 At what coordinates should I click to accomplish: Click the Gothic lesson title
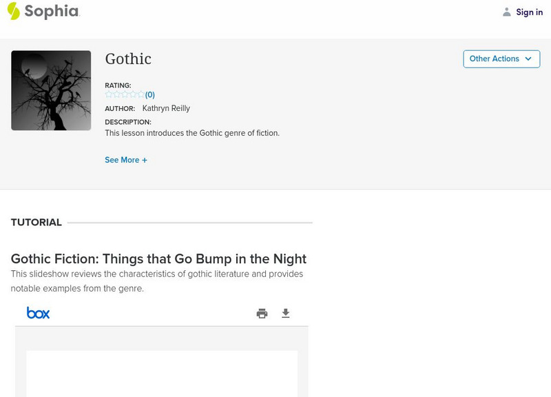point(128,59)
